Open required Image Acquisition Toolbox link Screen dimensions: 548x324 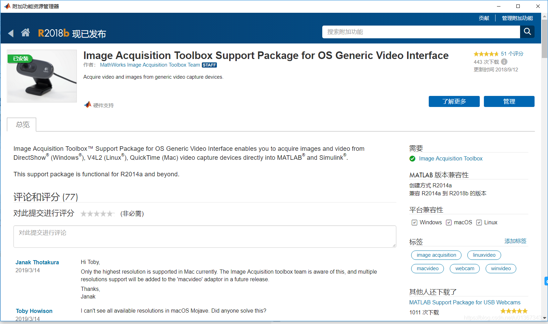tap(450, 158)
